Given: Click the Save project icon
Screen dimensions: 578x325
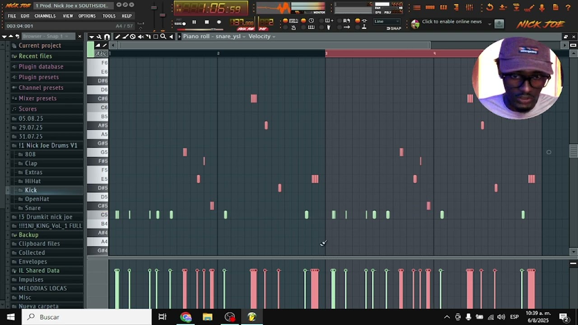Looking at the screenshot, I should tap(503, 8).
